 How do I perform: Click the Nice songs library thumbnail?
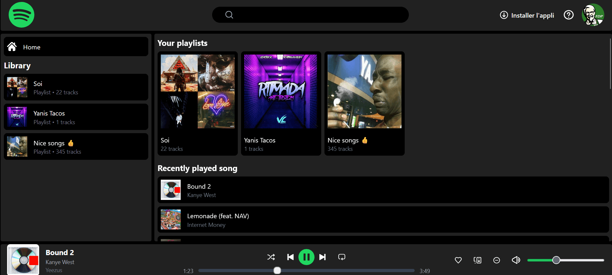[x=17, y=147]
